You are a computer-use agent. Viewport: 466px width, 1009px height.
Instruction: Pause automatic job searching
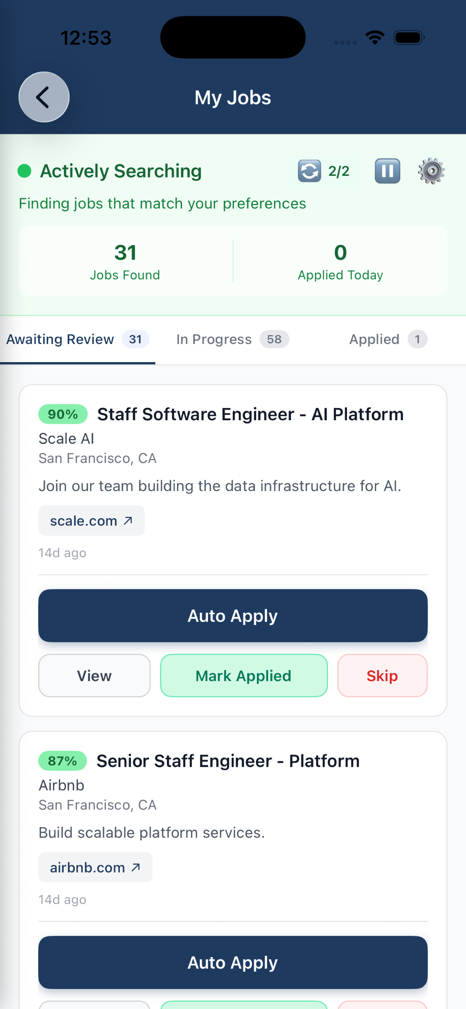(x=387, y=170)
